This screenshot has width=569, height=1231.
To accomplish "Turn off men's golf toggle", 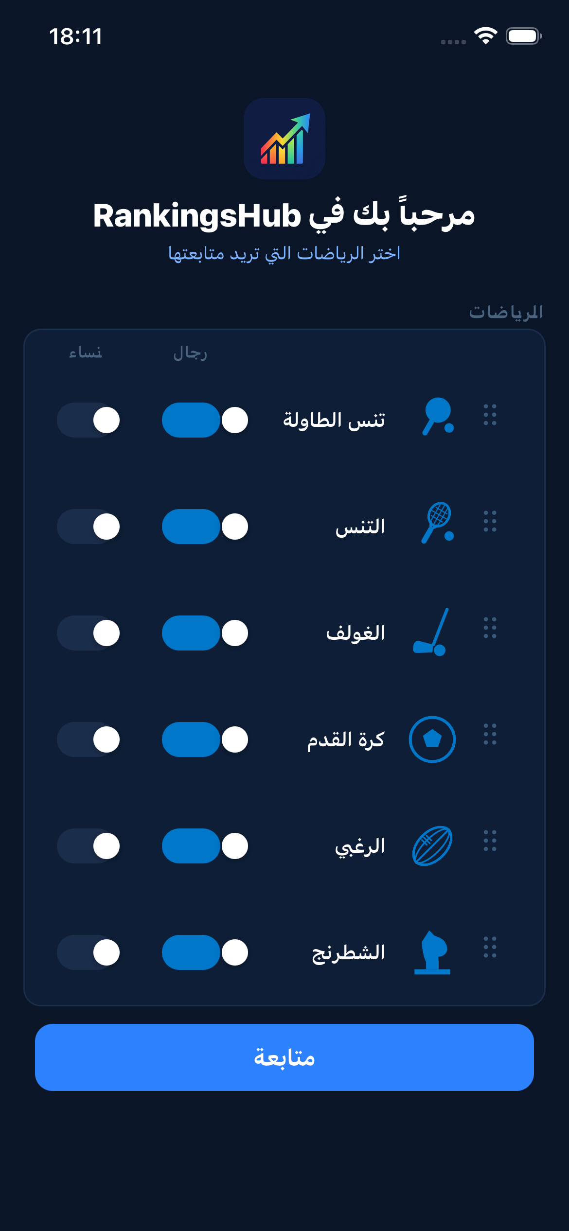I will (205, 633).
